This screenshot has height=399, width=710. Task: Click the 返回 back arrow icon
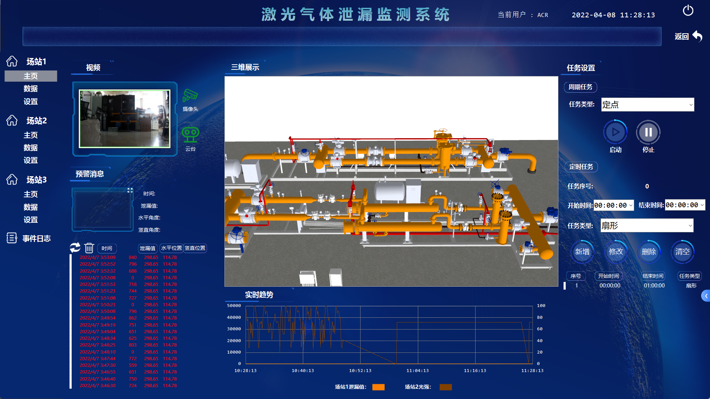697,36
